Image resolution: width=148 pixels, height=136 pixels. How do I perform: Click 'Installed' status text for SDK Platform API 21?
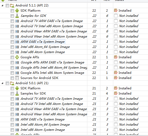[x=125, y=88]
